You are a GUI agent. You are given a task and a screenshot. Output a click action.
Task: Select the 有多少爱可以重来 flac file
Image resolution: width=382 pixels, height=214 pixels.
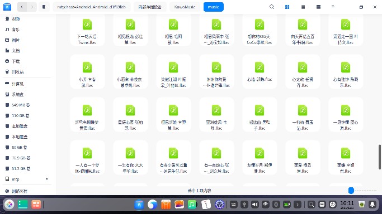click(x=173, y=158)
